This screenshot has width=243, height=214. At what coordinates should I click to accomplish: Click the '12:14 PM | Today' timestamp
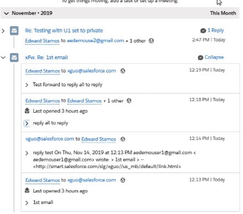coord(207,138)
